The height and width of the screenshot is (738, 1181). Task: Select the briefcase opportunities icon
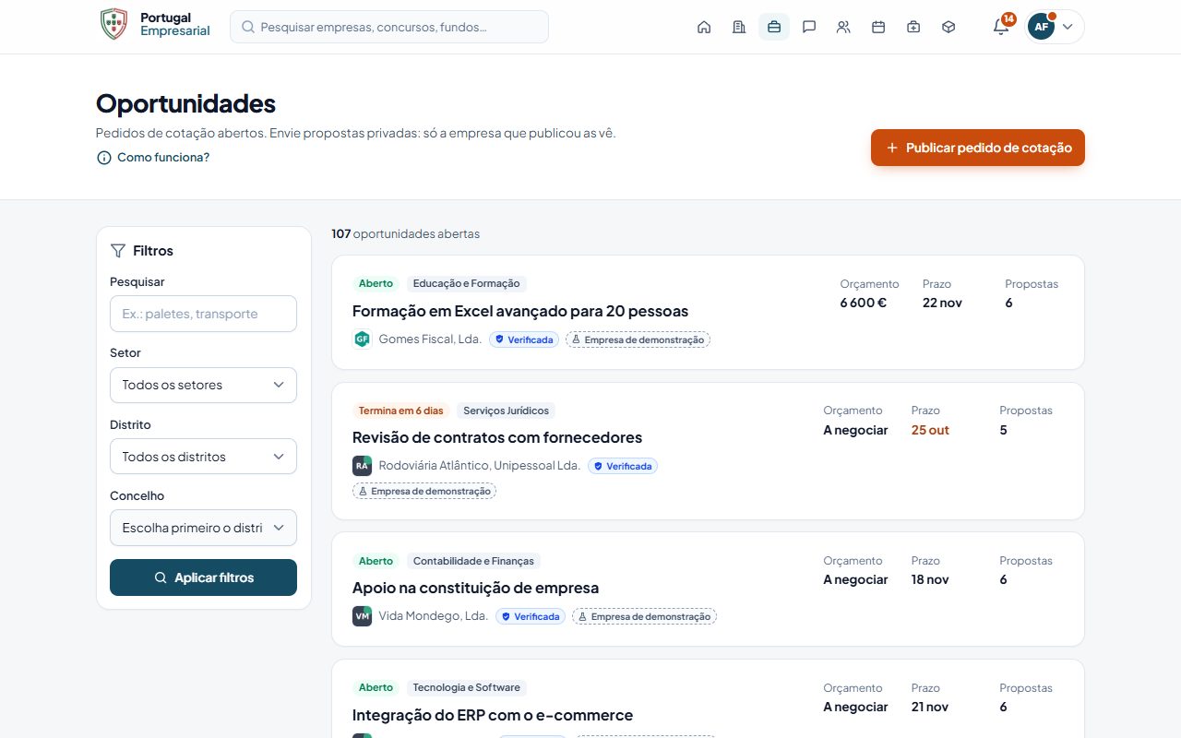click(x=774, y=27)
